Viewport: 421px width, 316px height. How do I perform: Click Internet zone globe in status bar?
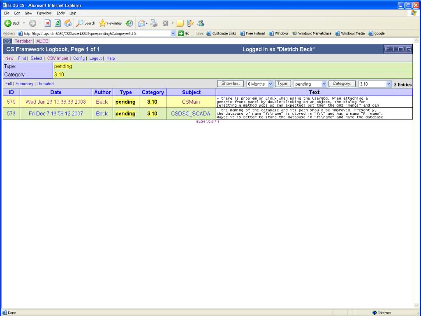(x=375, y=313)
